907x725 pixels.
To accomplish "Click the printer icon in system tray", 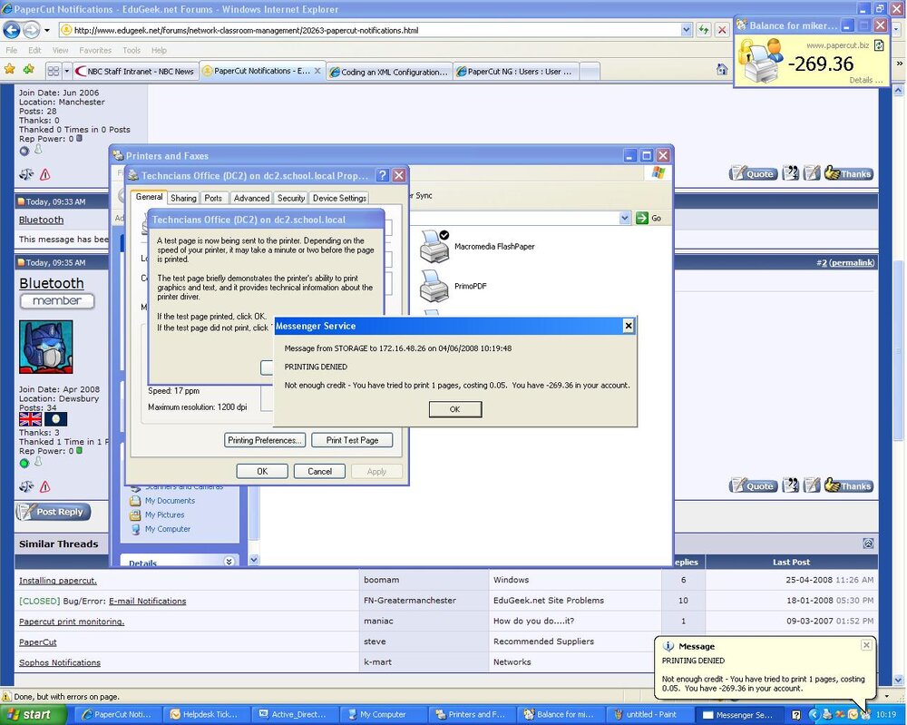I will (x=826, y=715).
